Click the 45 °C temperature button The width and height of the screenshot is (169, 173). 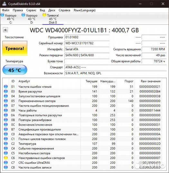pos(15,70)
